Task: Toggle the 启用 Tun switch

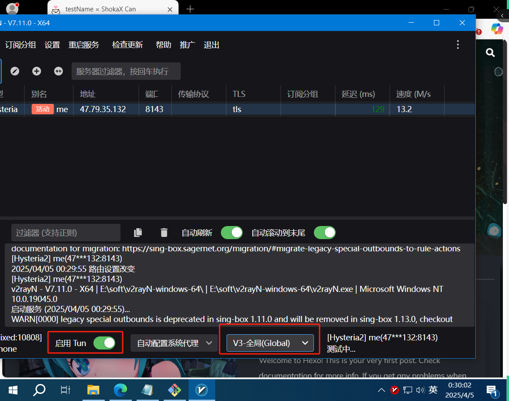Action: tap(104, 343)
